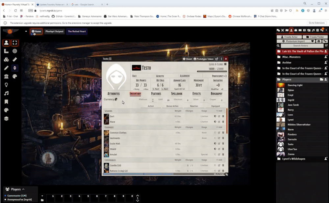
Task: Open the Measurement Controls ruler-square tool
Action: [x=6, y=51]
